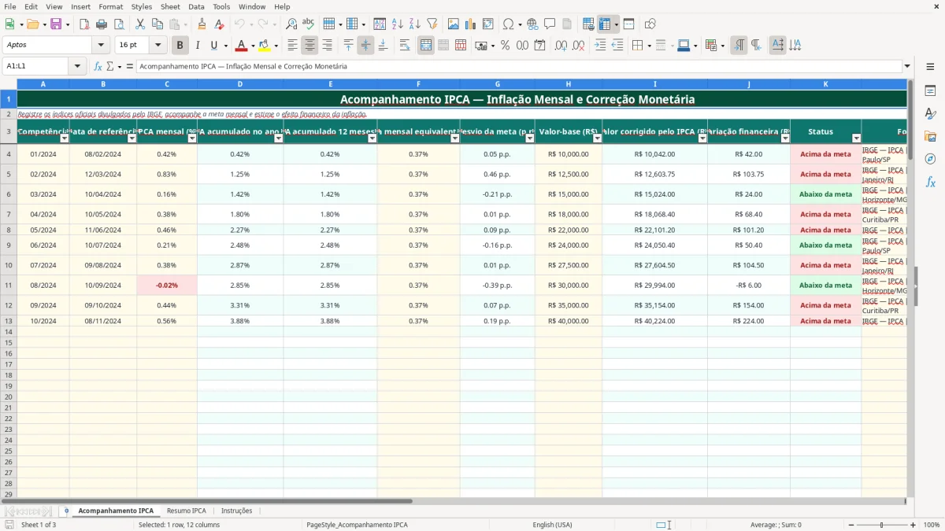Toggle the AutoFilter funnel icon

pos(432,24)
